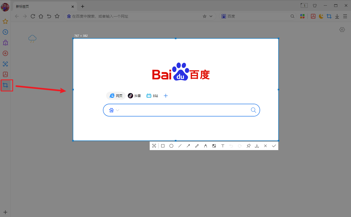Go forward to the next page
This screenshot has height=217, width=351.
tap(25, 16)
